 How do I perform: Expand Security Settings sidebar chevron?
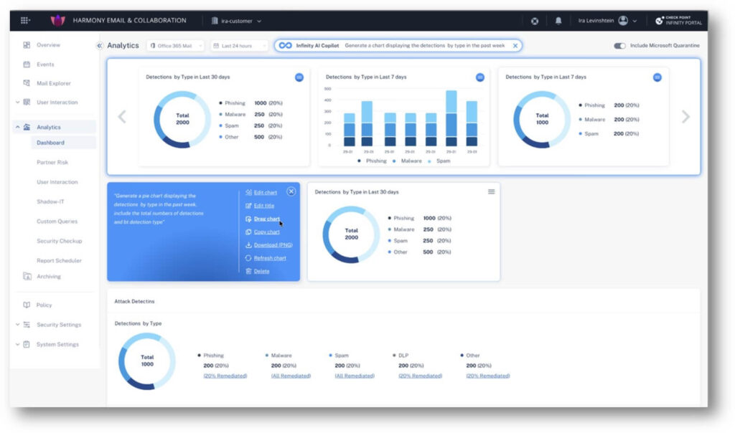point(17,325)
